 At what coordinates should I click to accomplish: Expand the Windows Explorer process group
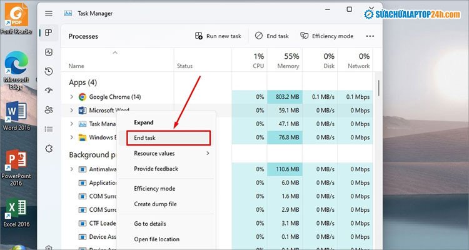coord(71,137)
